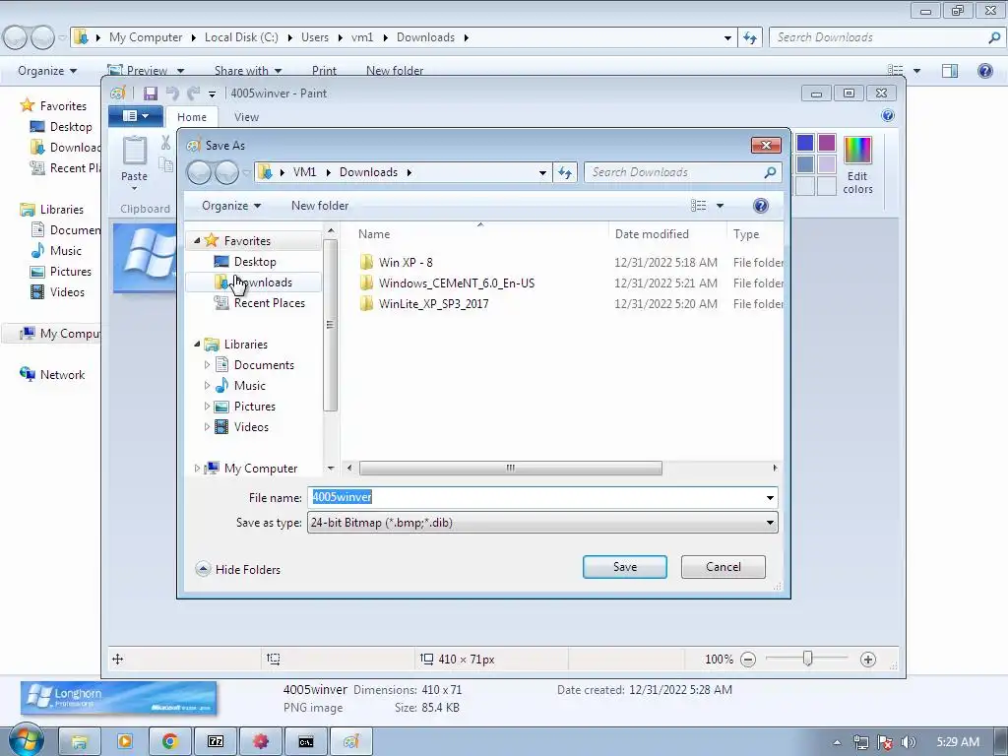Open the blue Paint file menu button

click(x=135, y=116)
